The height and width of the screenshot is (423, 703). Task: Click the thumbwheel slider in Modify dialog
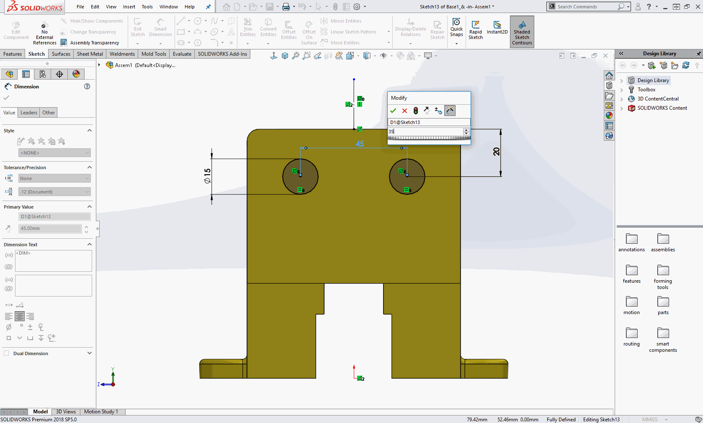(429, 138)
